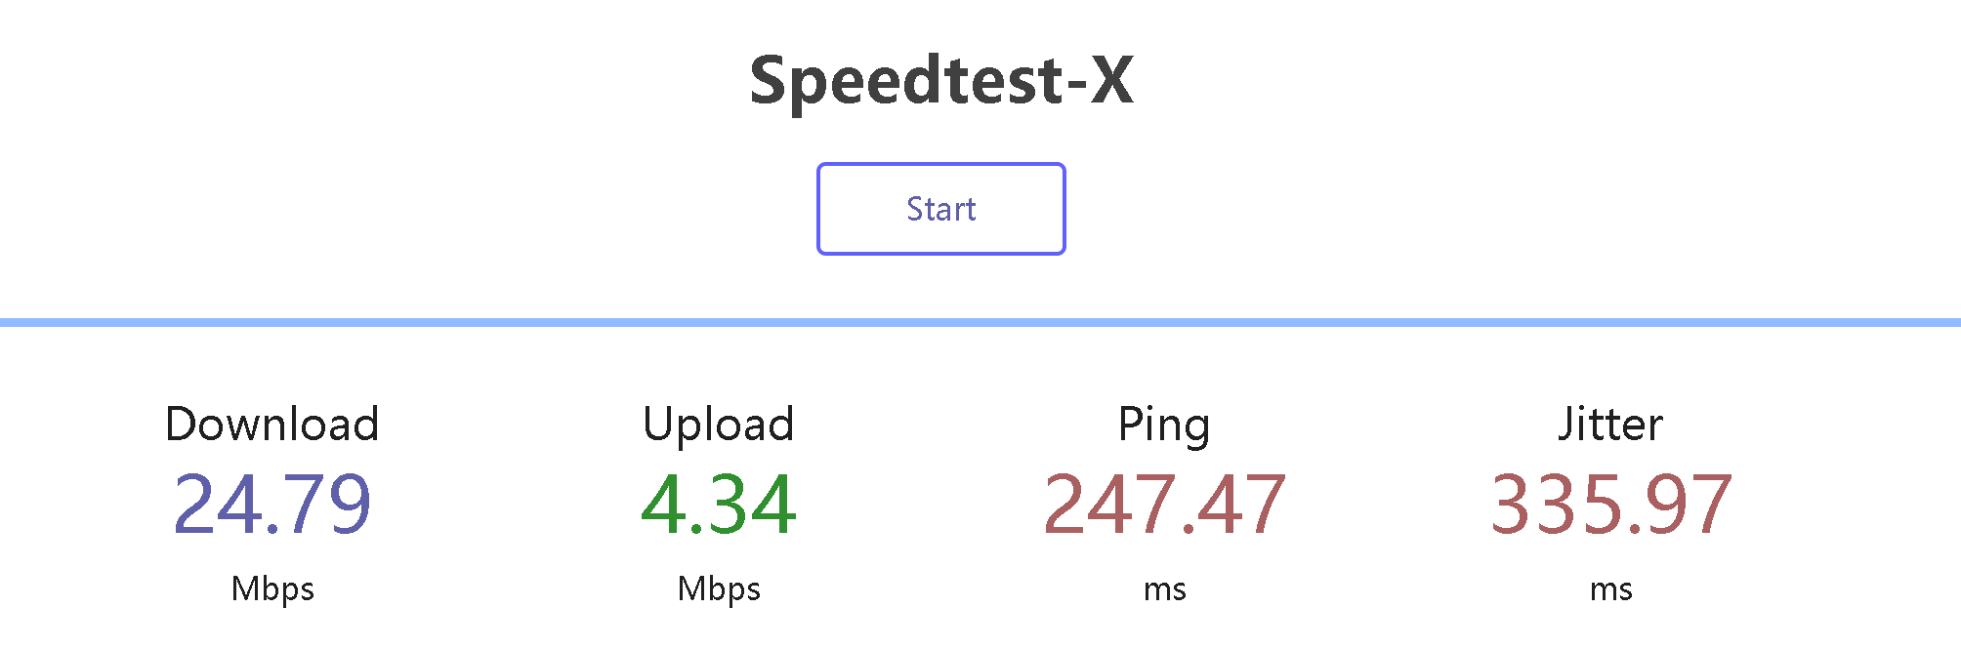This screenshot has width=1961, height=649.
Task: Select the Ping label
Action: coord(1164,424)
